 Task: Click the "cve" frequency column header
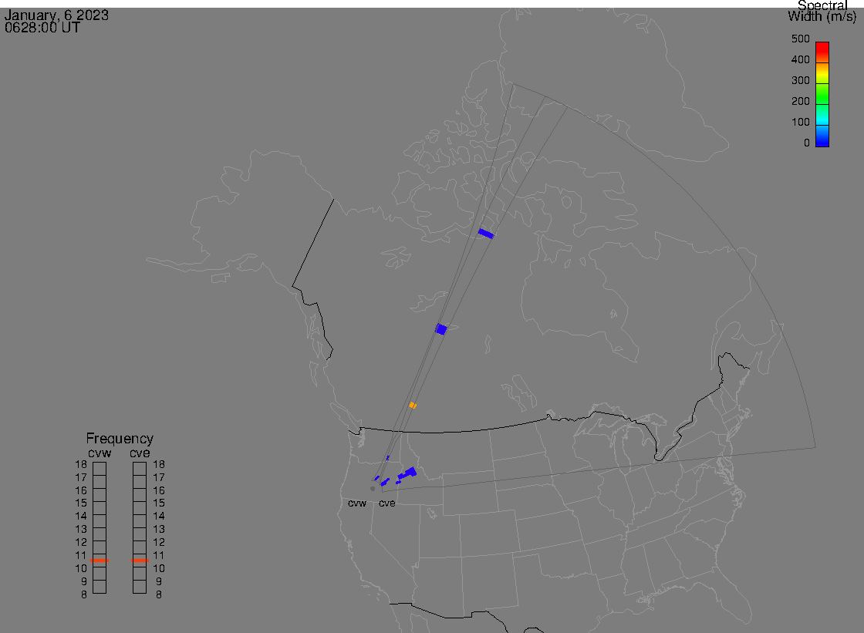click(x=140, y=453)
